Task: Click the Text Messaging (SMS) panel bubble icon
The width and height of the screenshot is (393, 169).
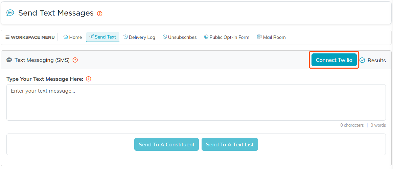Action: point(9,60)
